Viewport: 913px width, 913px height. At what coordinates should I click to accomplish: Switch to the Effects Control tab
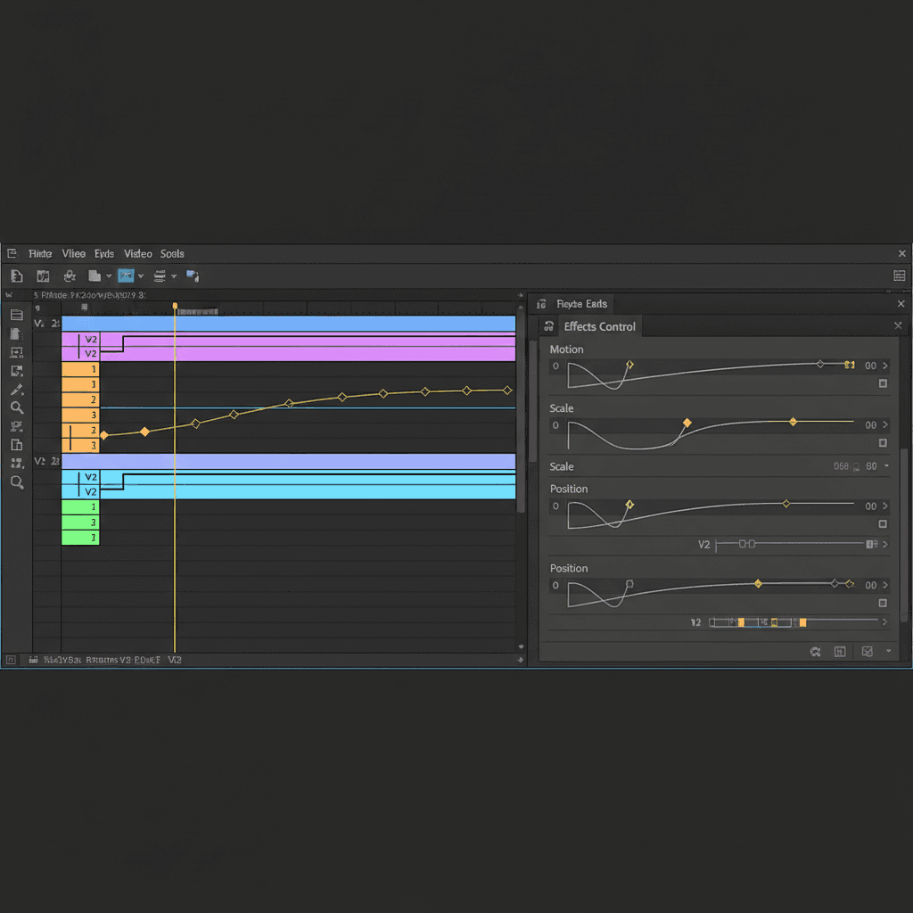click(x=599, y=326)
